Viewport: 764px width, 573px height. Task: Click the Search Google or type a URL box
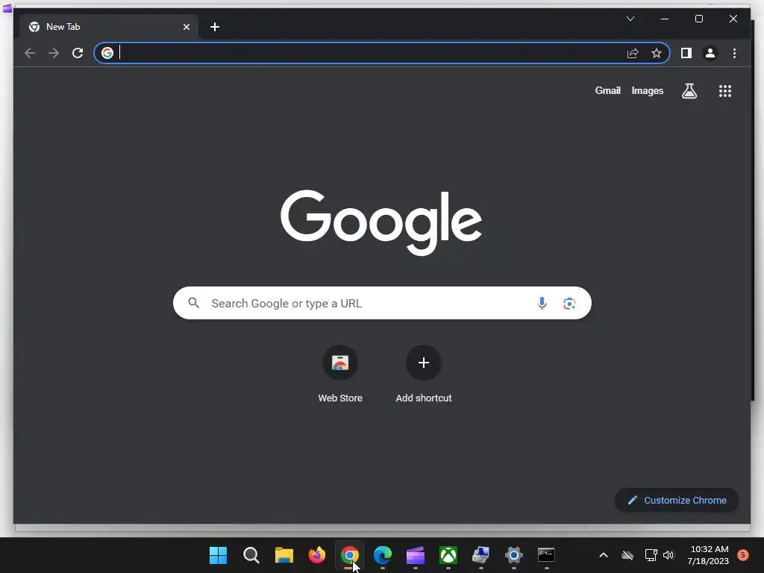(x=382, y=303)
